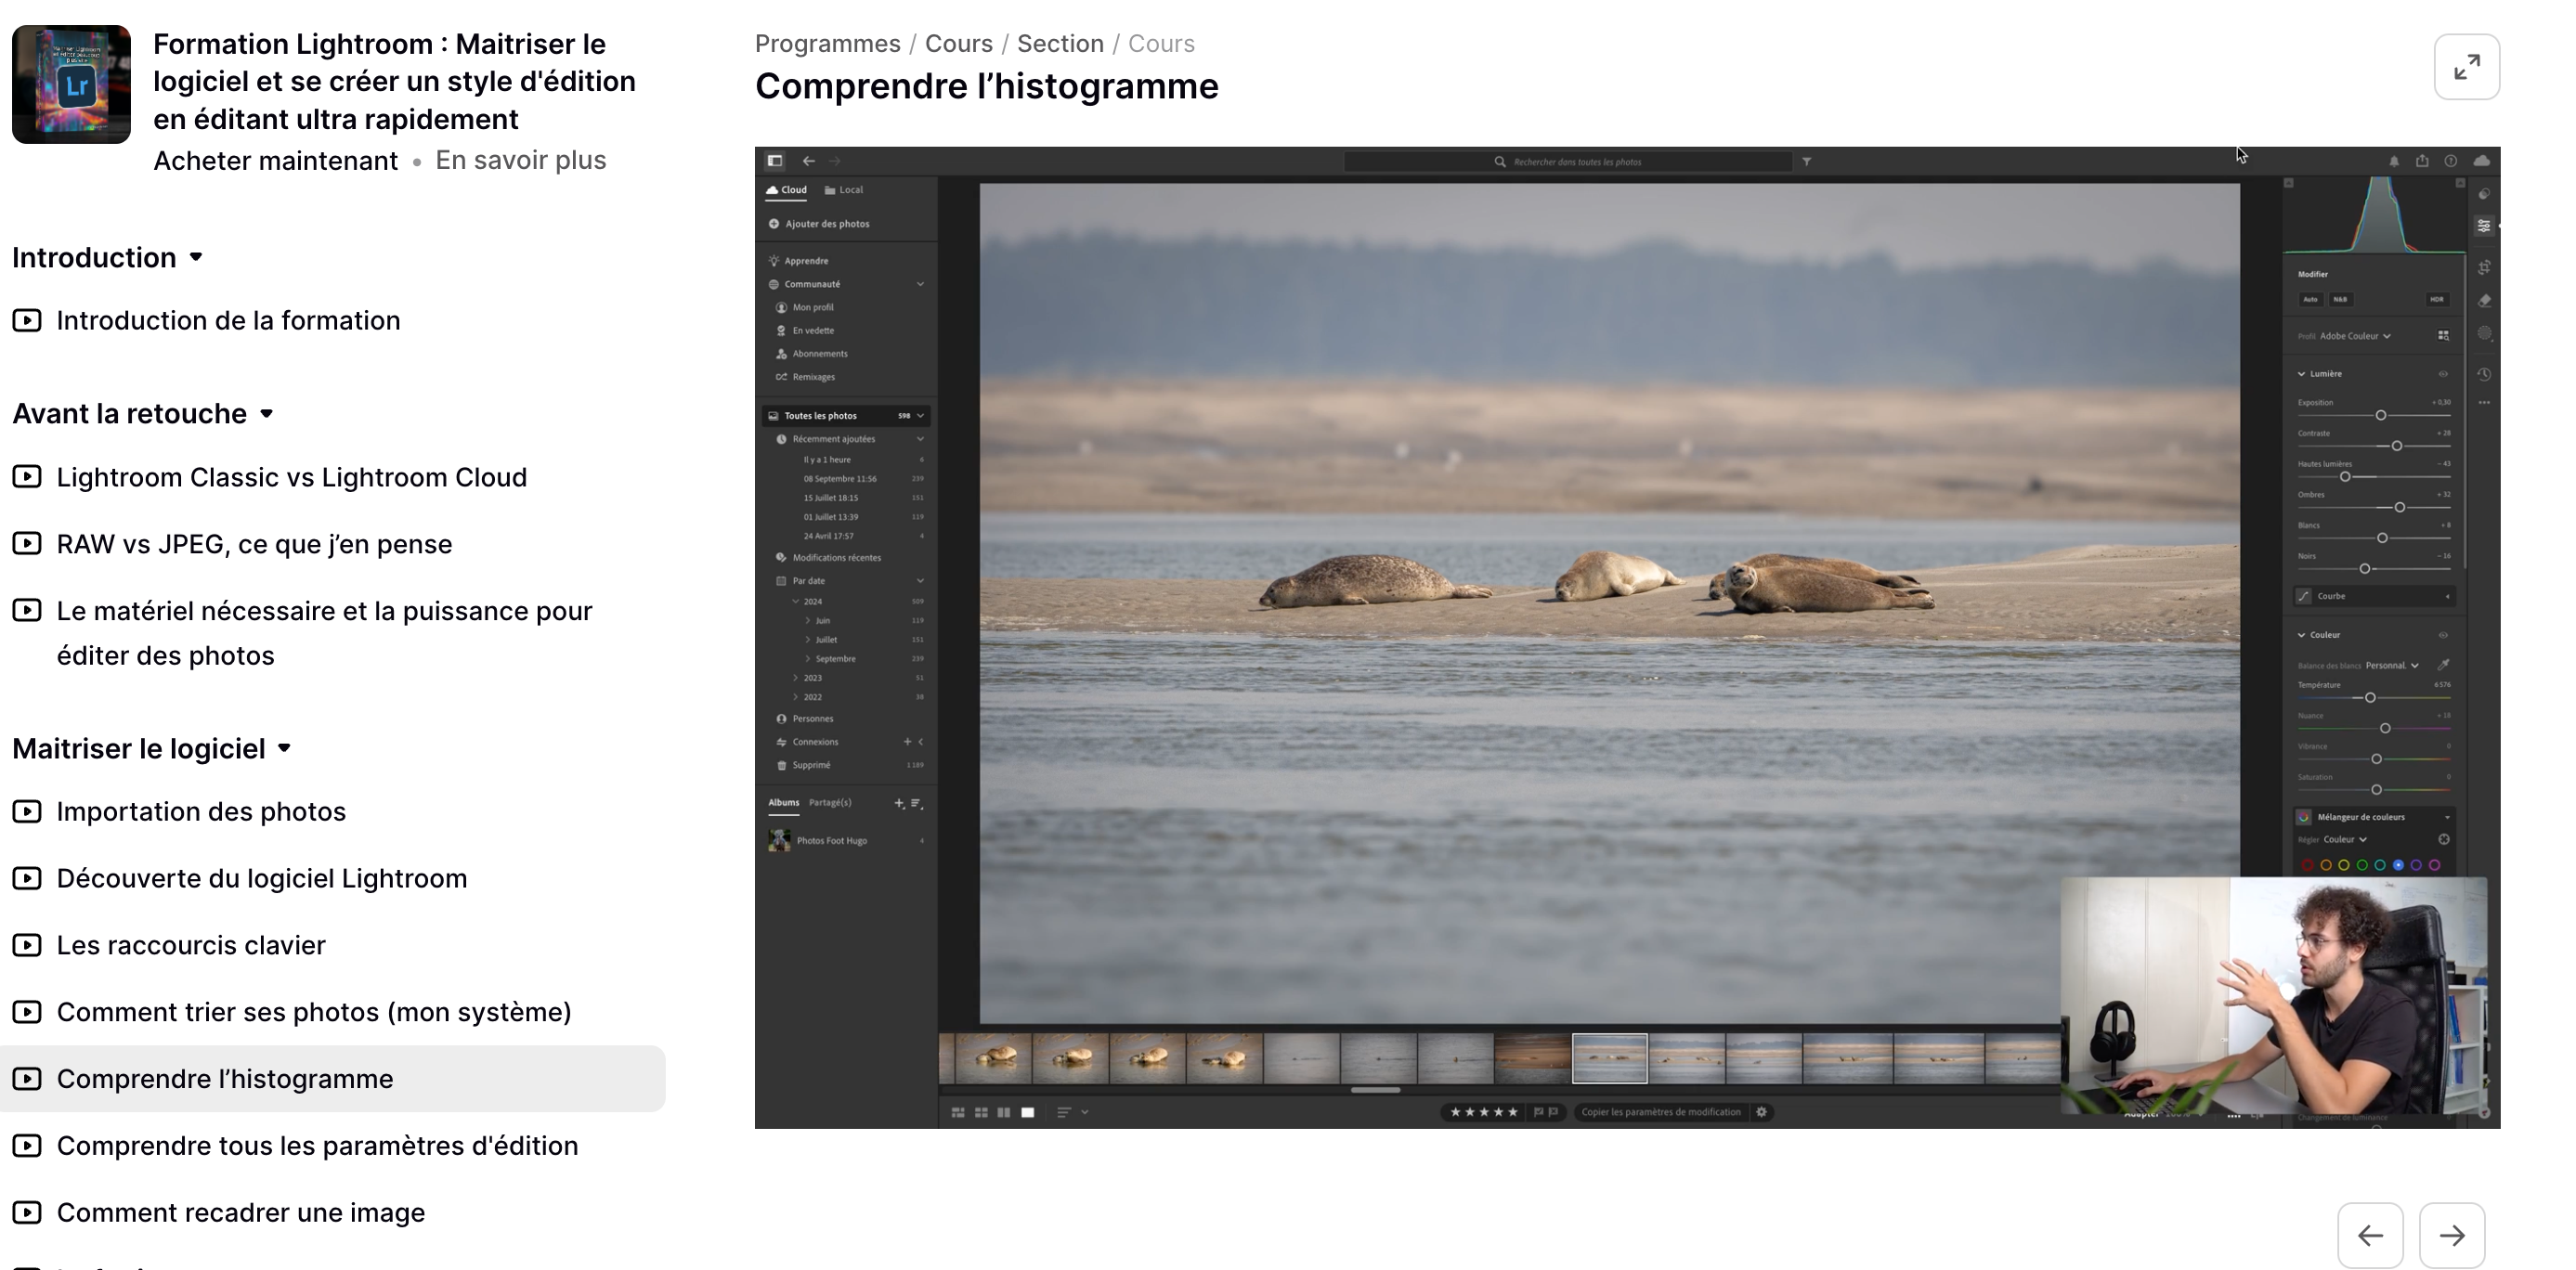
Task: Expand the 2023 date folder
Action: coord(796,678)
